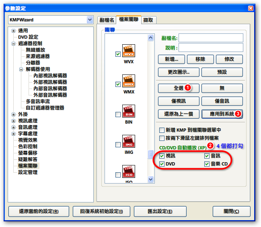Click the 預設 button

tap(222, 72)
